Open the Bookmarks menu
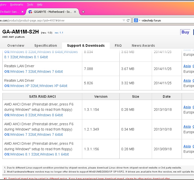The width and height of the screenshot is (194, 180). (17, 4)
